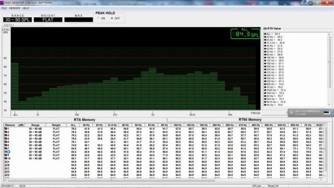Image resolution: width=334 pixels, height=188 pixels.
Task: Select memory slot 7 icon
Action: [6, 148]
